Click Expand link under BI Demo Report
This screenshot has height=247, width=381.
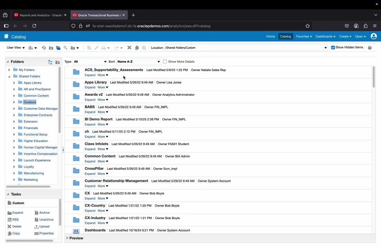(90, 124)
